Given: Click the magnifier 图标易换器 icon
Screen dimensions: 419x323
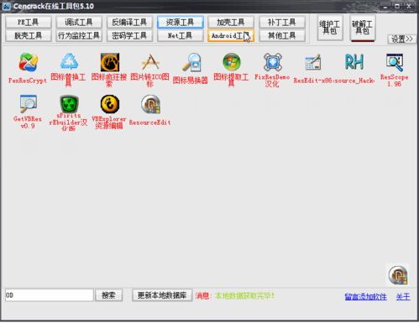Looking at the screenshot, I should coord(191,62).
